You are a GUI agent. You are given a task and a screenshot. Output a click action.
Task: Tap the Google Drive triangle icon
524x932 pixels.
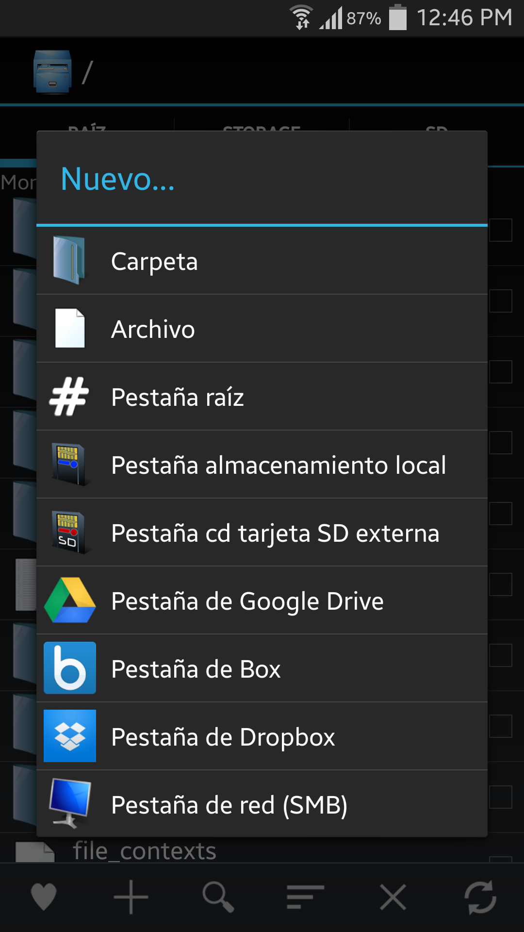pos(70,600)
